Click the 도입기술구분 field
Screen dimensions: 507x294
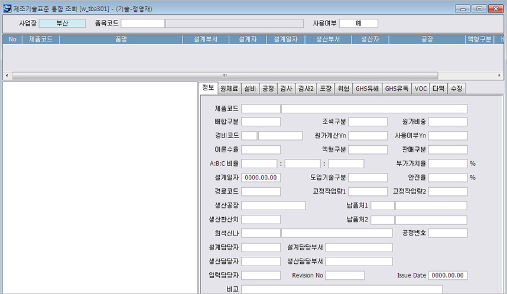pyautogui.click(x=368, y=177)
